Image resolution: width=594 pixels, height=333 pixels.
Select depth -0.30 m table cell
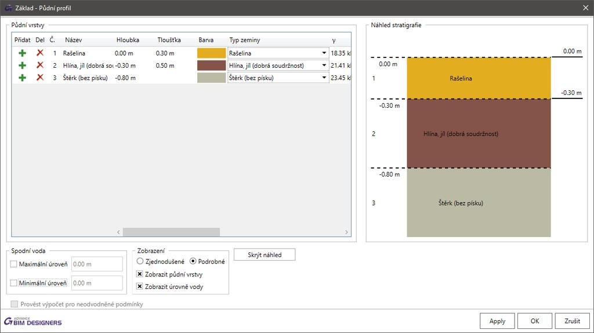[125, 65]
